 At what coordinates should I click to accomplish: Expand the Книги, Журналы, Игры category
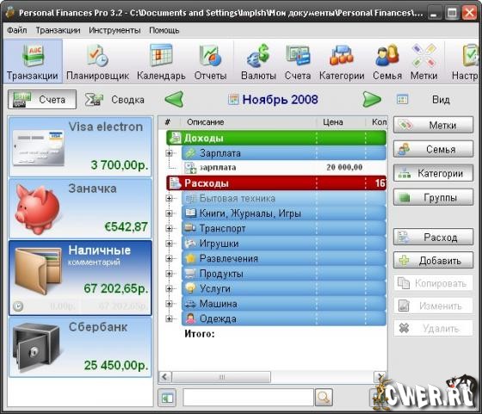tap(169, 213)
